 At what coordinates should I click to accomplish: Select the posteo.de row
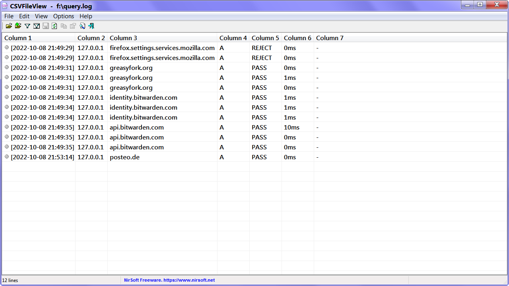pyautogui.click(x=254, y=157)
